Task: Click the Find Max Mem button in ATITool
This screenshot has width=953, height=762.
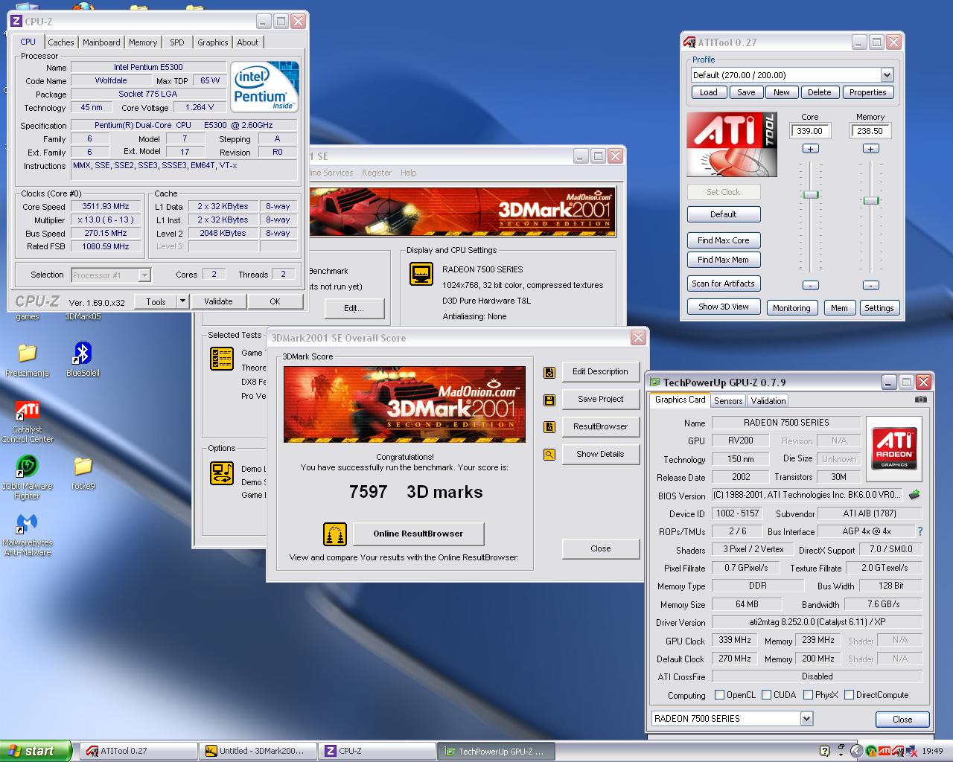Action: tap(724, 260)
